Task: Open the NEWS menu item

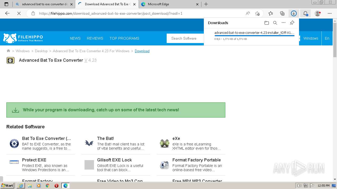Action: [75, 38]
